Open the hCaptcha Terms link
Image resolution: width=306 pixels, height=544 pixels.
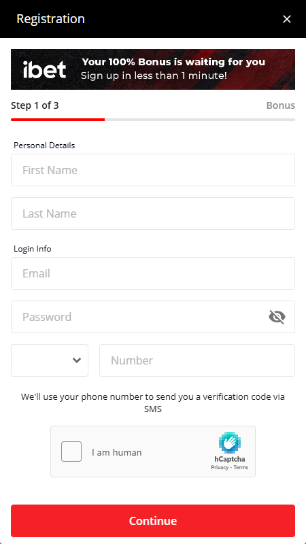coord(241,467)
